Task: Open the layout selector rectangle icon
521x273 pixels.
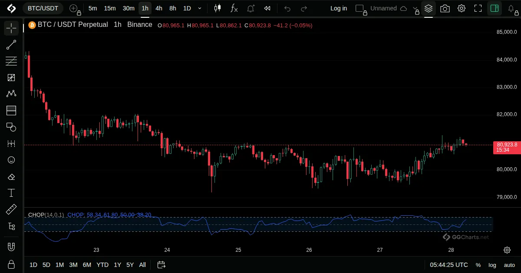Action: (360, 8)
